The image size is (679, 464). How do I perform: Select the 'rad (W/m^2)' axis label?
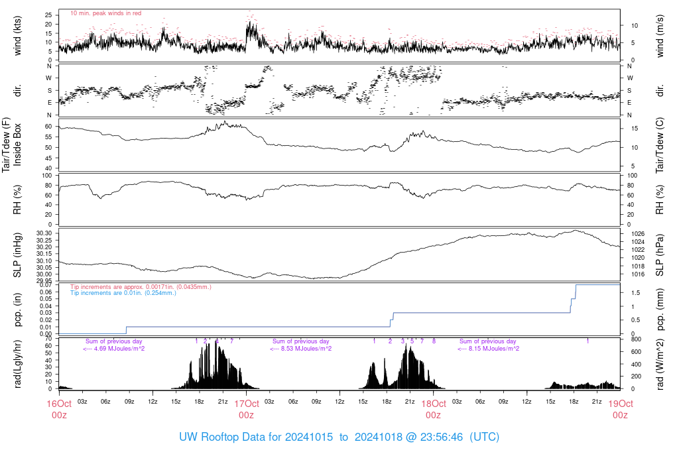[x=660, y=365]
